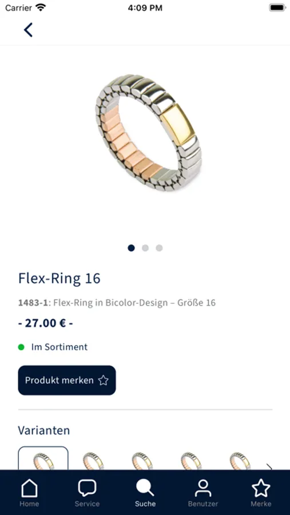Tap the back chevron arrow

(28, 30)
